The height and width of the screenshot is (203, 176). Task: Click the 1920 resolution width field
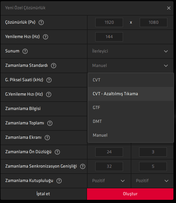[109, 22]
